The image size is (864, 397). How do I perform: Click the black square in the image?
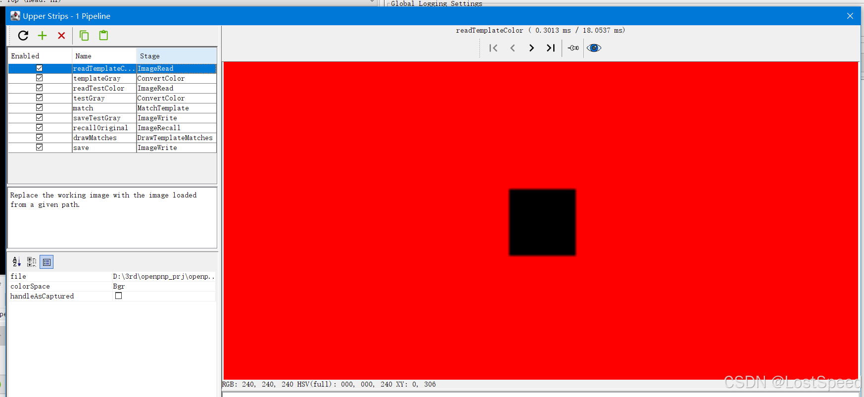(542, 222)
